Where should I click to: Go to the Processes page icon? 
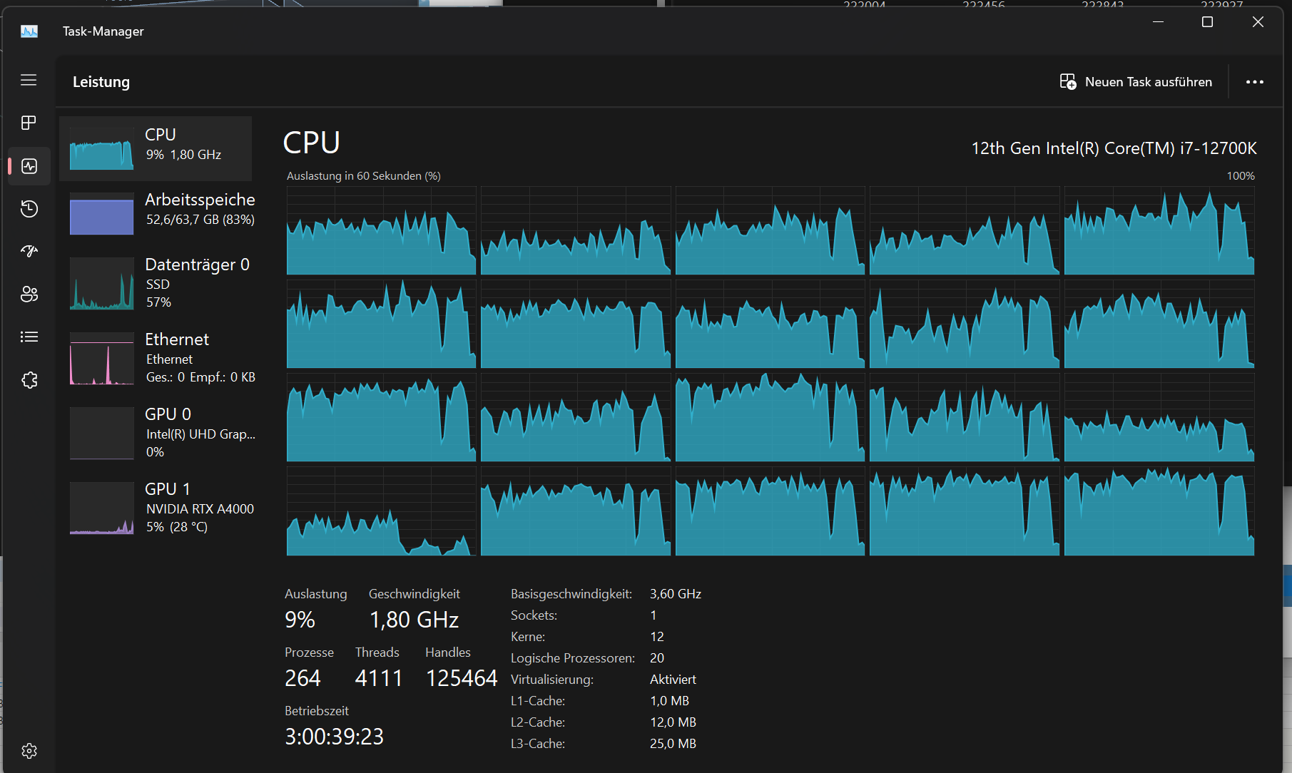click(x=29, y=123)
